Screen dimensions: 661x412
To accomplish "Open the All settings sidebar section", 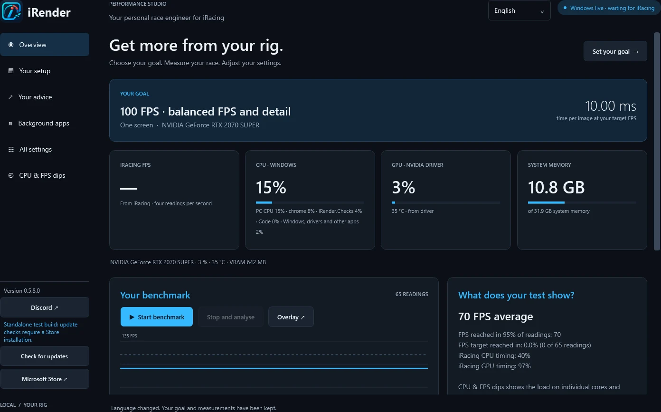I will point(45,149).
